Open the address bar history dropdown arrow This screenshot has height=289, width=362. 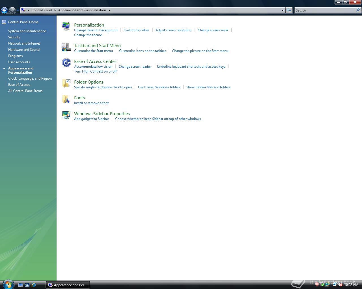point(283,10)
